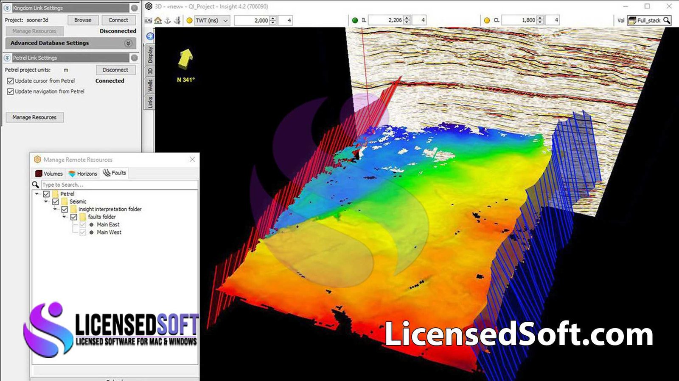Collapse the Kingdom Link Settings section
The width and height of the screenshot is (679, 381).
pyautogui.click(x=7, y=8)
